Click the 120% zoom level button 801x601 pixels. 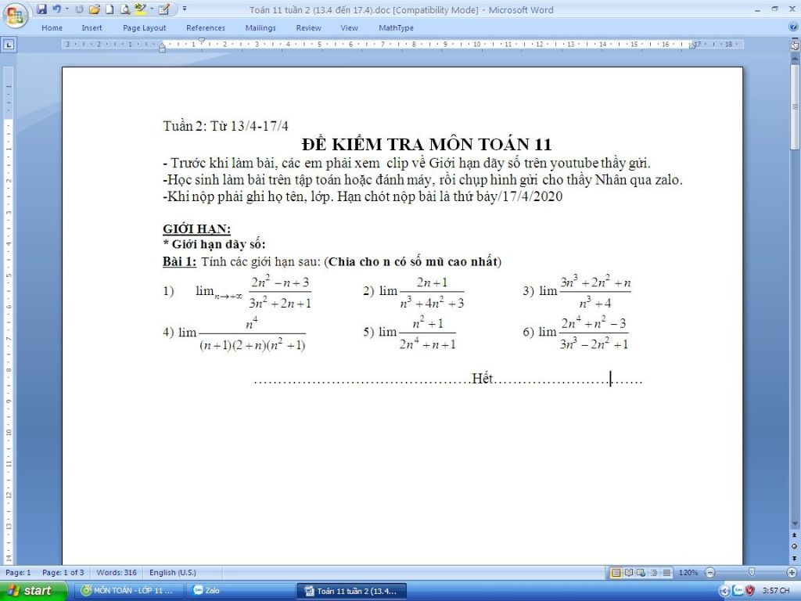tap(688, 573)
